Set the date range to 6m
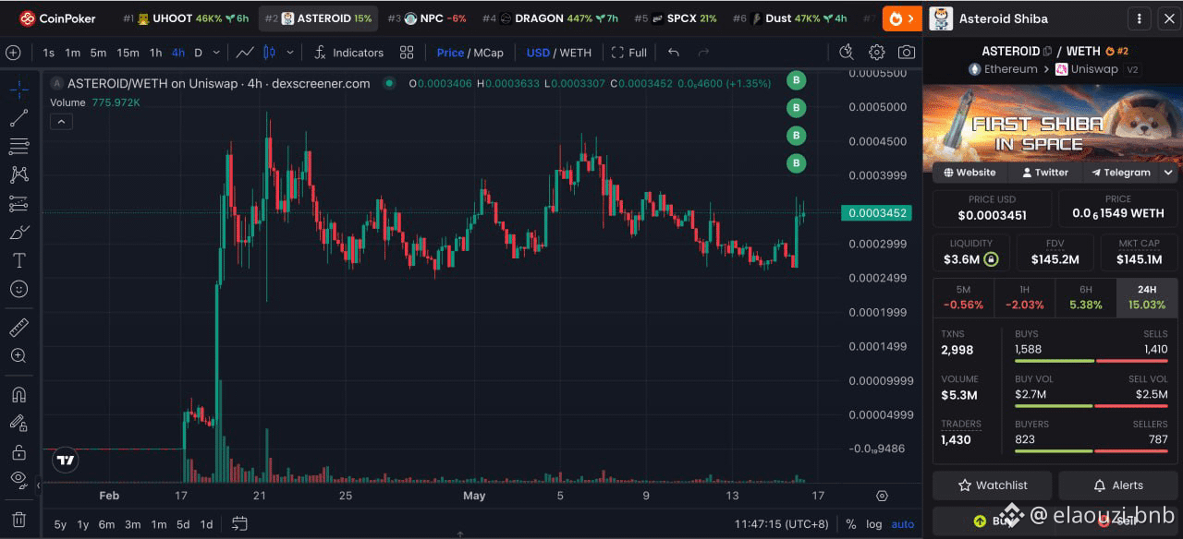The width and height of the screenshot is (1183, 539). [106, 524]
